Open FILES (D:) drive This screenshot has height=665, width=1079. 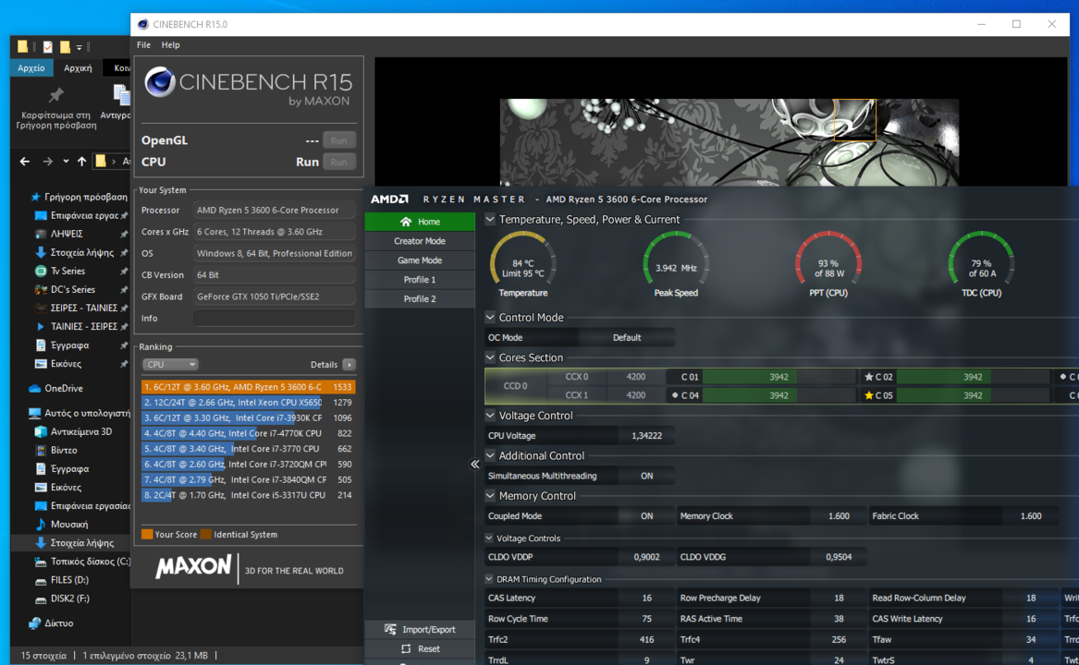[69, 580]
